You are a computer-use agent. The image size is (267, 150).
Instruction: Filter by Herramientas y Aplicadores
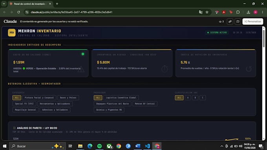(55, 104)
